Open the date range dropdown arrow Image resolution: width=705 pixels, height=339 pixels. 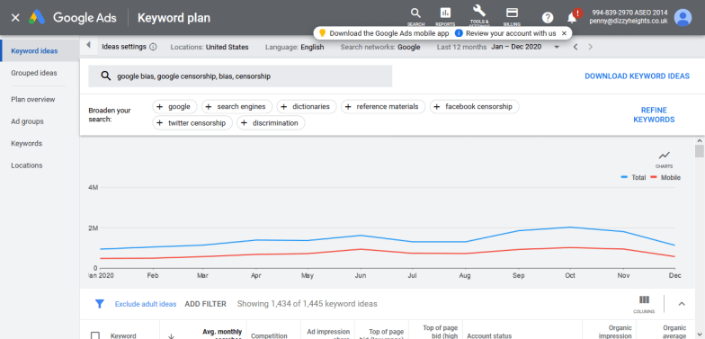[557, 47]
